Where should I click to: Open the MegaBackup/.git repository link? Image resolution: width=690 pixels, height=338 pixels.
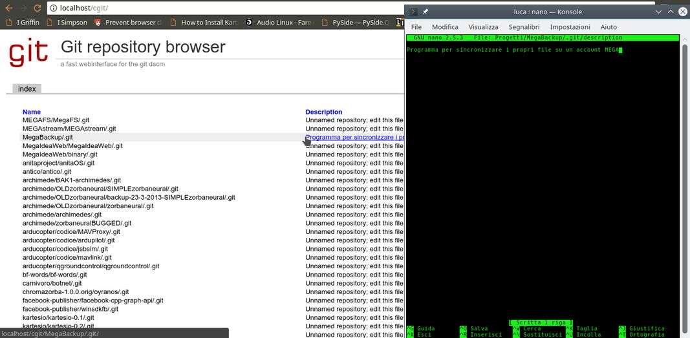pos(47,137)
